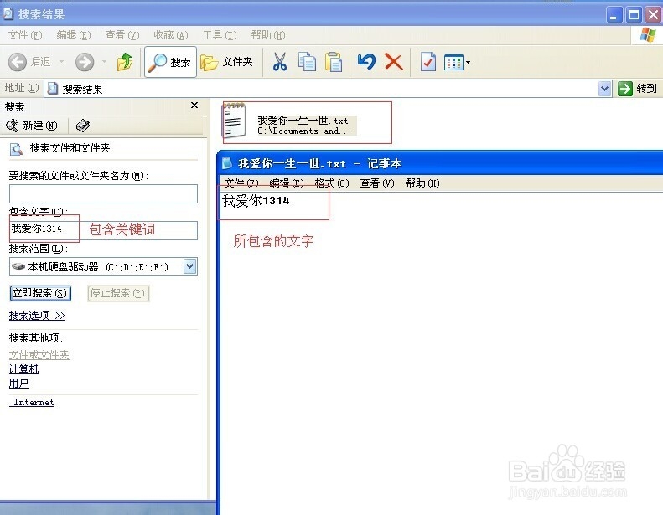Click the Internet search link
The height and width of the screenshot is (515, 663).
[x=33, y=403]
